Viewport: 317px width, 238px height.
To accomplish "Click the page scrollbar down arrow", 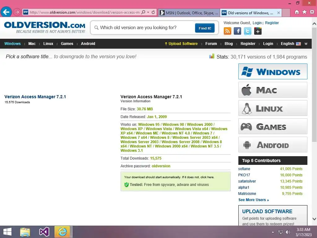I will [x=314, y=219].
